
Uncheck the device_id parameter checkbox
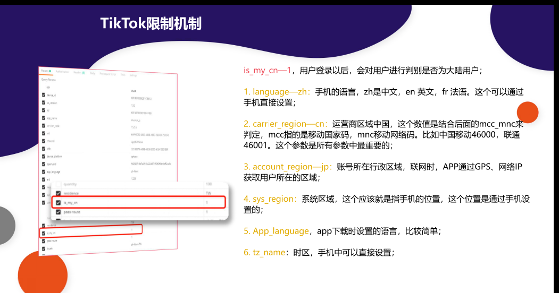pos(44,95)
